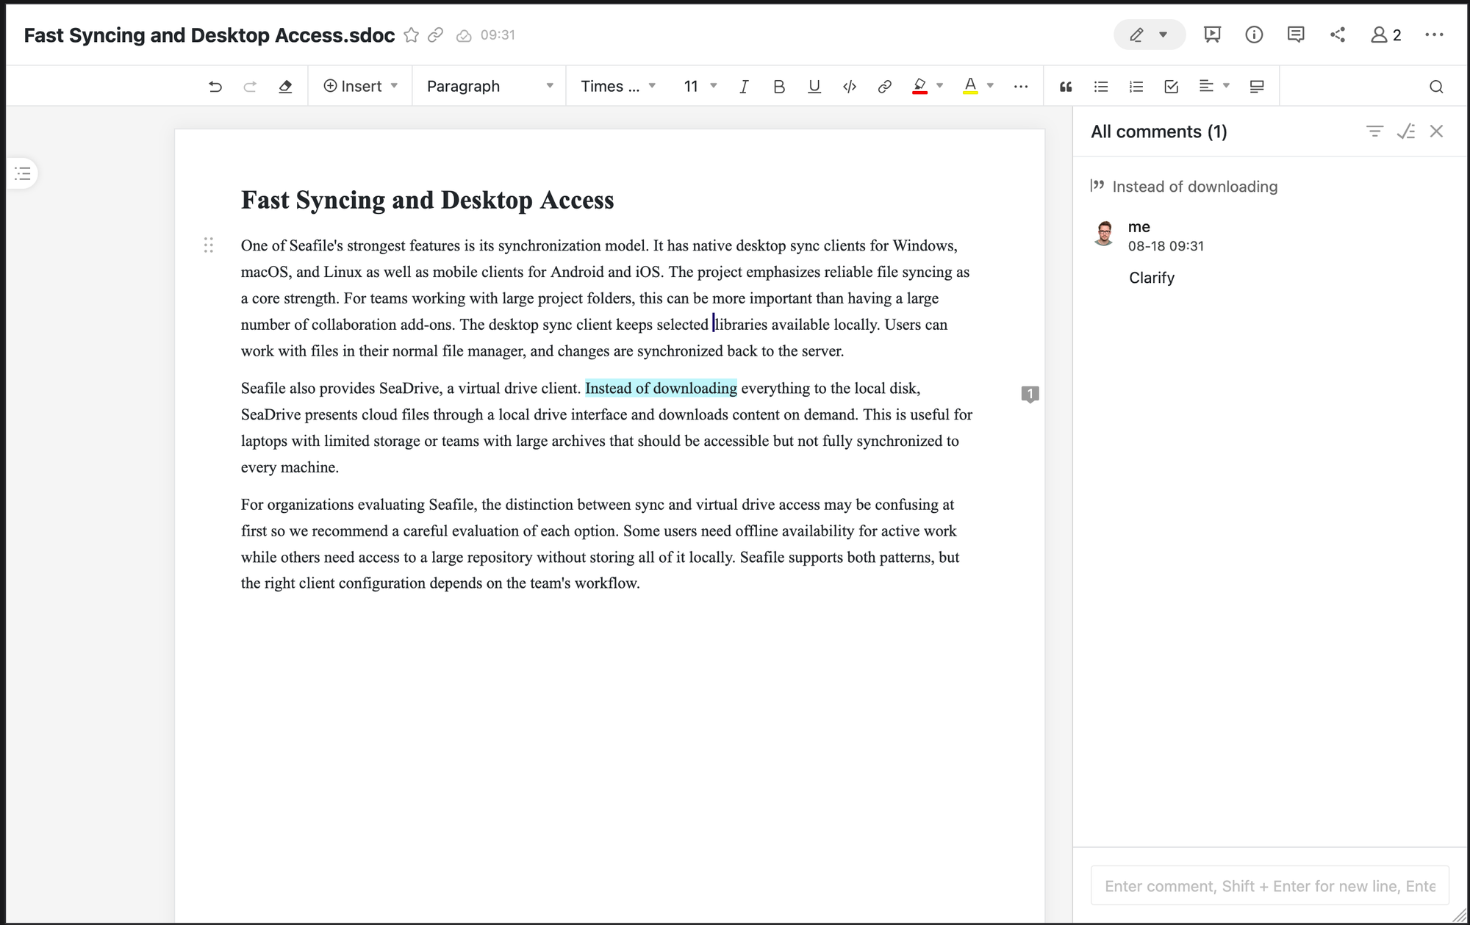This screenshot has width=1470, height=925.
Task: Insert inline code formatting
Action: (x=850, y=87)
